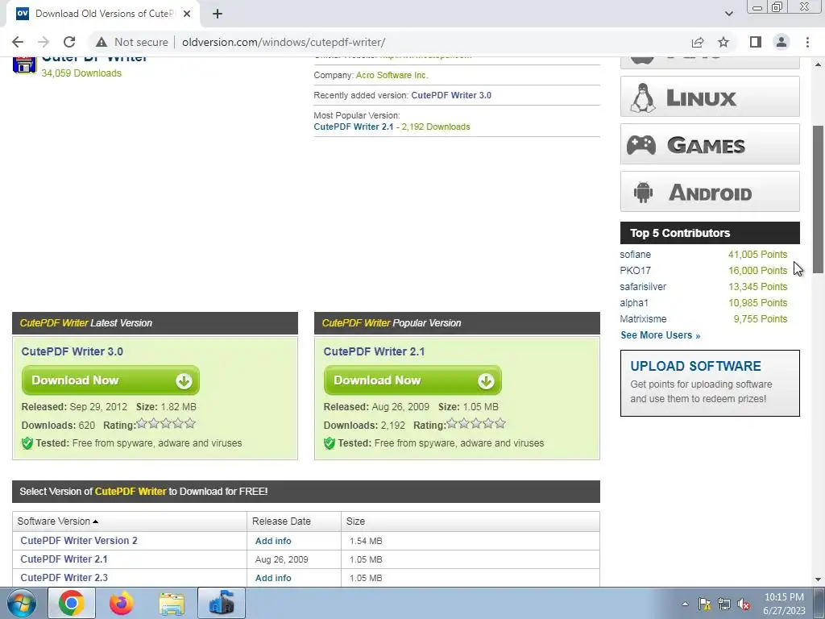
Task: Click the page vertical scrollbar thumb
Action: [x=819, y=199]
